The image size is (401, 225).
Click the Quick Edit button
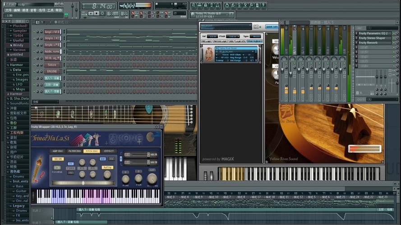coord(272,27)
